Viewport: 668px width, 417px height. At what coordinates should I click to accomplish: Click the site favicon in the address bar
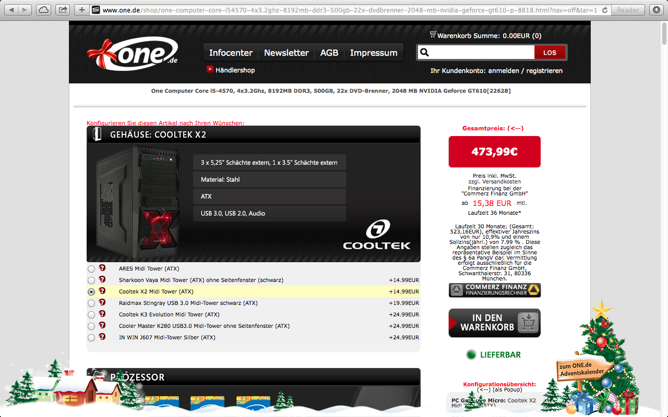click(x=96, y=10)
